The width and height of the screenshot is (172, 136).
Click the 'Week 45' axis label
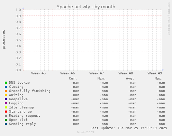coord(38,73)
